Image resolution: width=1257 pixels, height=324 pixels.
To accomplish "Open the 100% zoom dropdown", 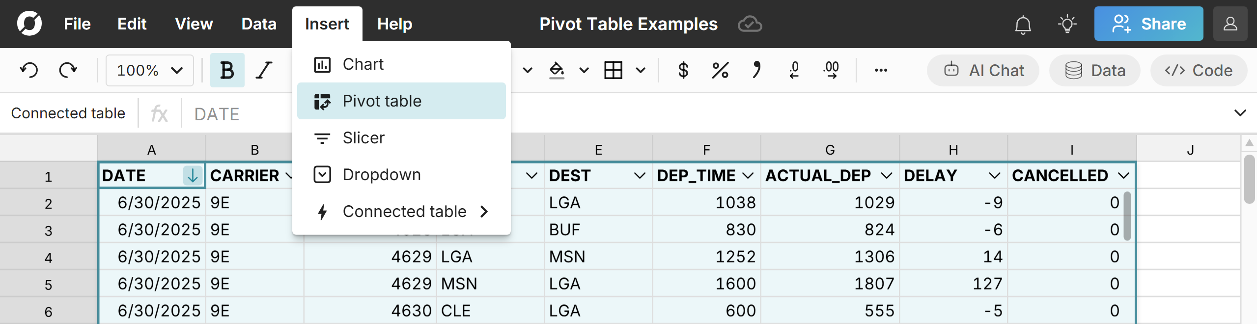I will [149, 70].
